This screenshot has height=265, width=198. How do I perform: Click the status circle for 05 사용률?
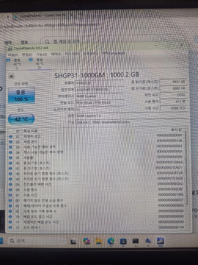(x=11, y=158)
